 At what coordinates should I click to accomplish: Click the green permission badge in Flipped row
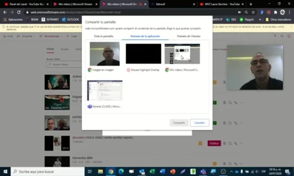215,103
